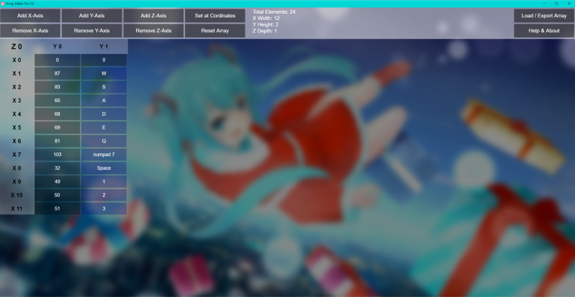Minimize the Array Editor window

pyautogui.click(x=544, y=4)
